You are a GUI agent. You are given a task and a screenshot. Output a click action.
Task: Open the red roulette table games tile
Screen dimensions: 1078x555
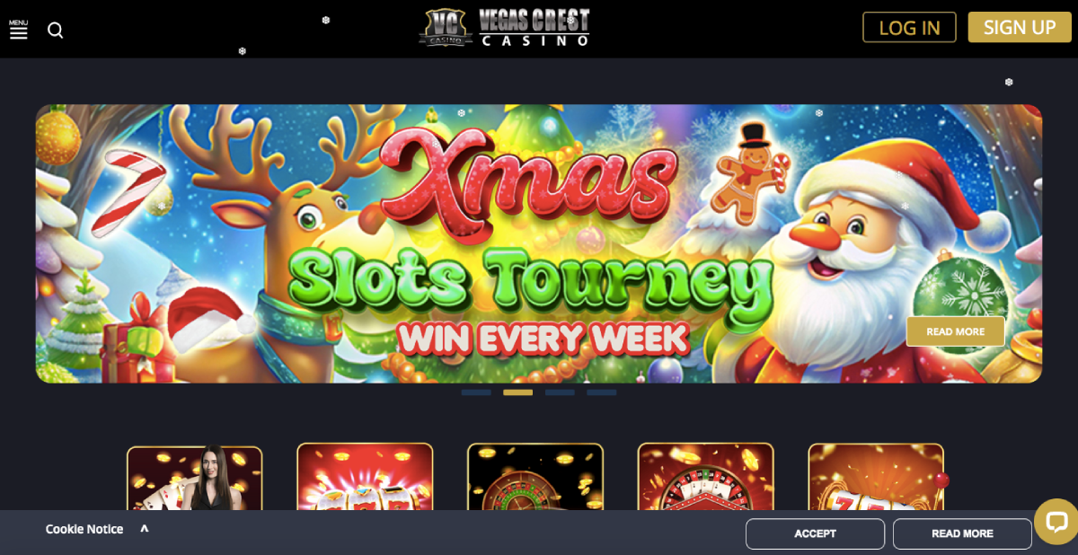point(706,477)
